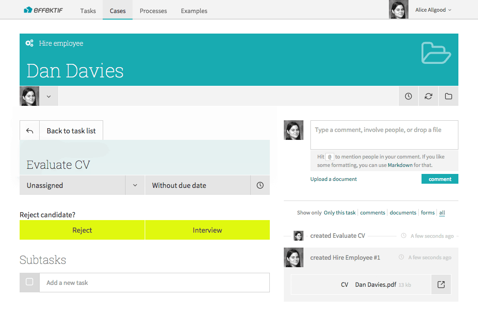
Task: Click the due date clock icon
Action: click(x=260, y=185)
